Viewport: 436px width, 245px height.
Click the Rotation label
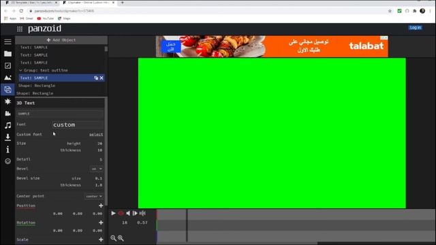coord(26,223)
